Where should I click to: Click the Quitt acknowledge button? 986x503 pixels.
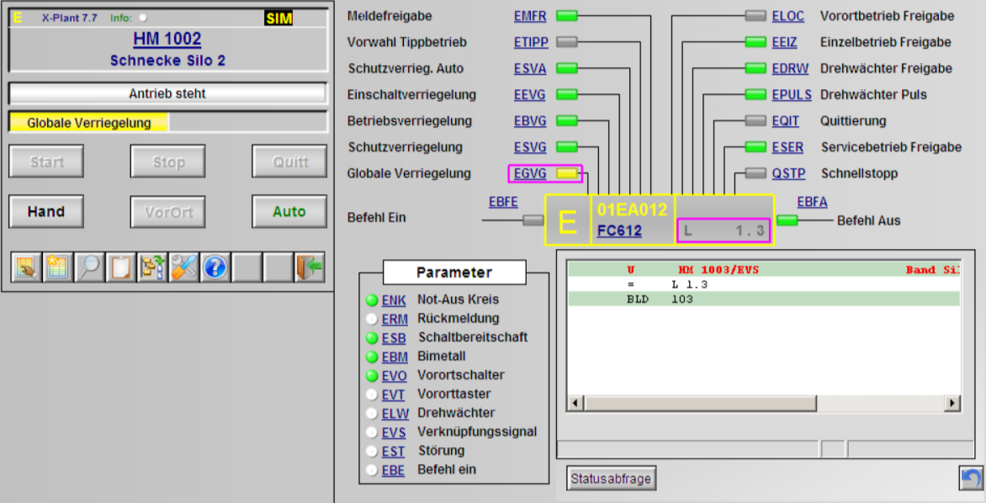(289, 161)
